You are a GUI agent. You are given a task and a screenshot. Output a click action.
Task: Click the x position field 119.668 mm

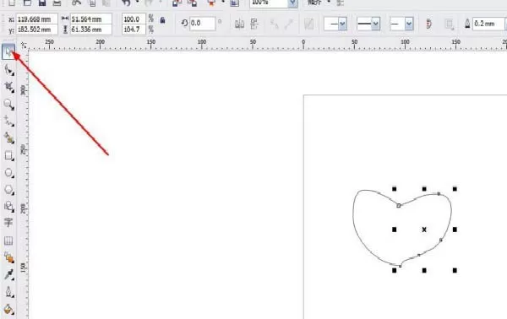pyautogui.click(x=37, y=19)
